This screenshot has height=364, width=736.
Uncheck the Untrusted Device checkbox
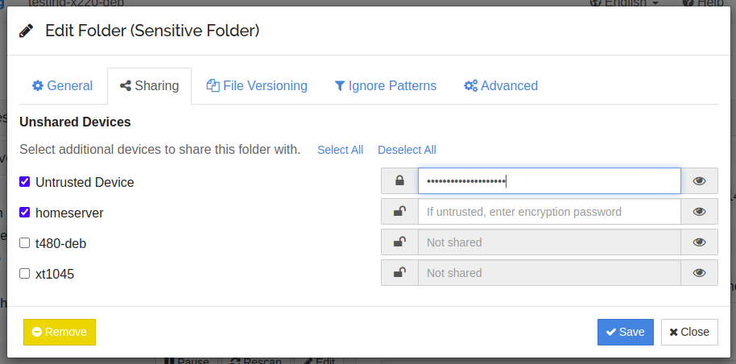point(25,182)
